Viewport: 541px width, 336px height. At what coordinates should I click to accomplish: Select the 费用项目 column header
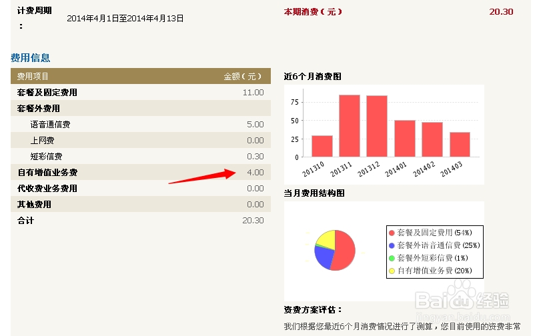tap(33, 76)
